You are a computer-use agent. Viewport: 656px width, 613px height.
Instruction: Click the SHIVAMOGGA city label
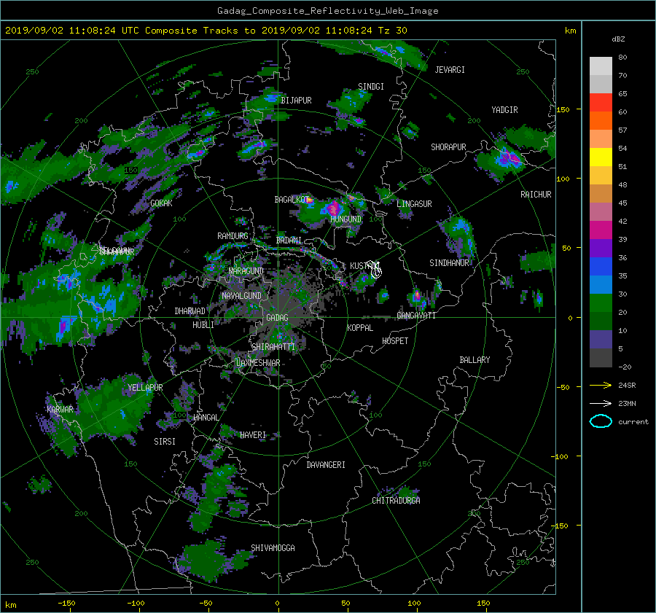[x=273, y=548]
